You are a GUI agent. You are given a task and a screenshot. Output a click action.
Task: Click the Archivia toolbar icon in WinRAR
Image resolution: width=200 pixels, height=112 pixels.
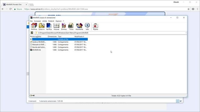(34, 26)
